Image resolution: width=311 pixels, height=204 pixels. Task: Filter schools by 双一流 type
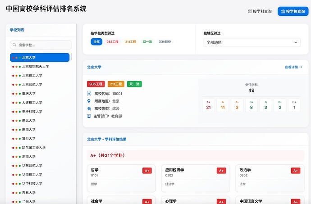147,42
